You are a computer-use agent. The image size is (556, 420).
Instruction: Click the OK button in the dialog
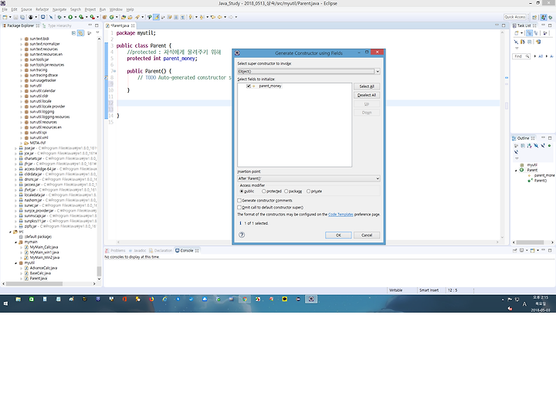[338, 235]
